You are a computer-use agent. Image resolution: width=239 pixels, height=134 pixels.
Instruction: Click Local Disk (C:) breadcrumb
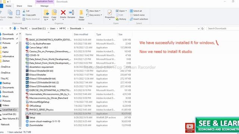pyautogui.click(x=39, y=28)
